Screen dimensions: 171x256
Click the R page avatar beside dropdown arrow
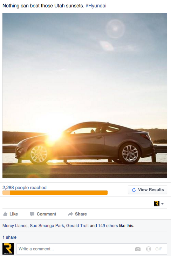[157, 204]
